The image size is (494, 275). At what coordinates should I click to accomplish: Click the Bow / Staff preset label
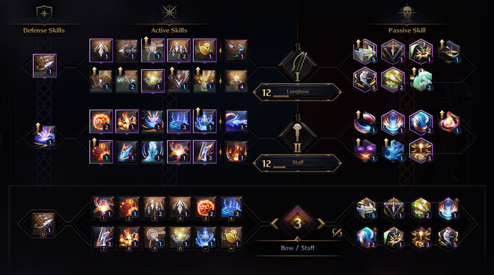tap(298, 248)
